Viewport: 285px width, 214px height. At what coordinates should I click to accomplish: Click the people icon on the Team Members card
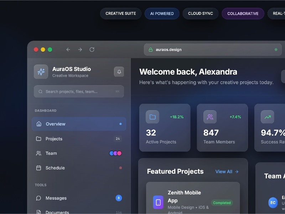click(209, 117)
